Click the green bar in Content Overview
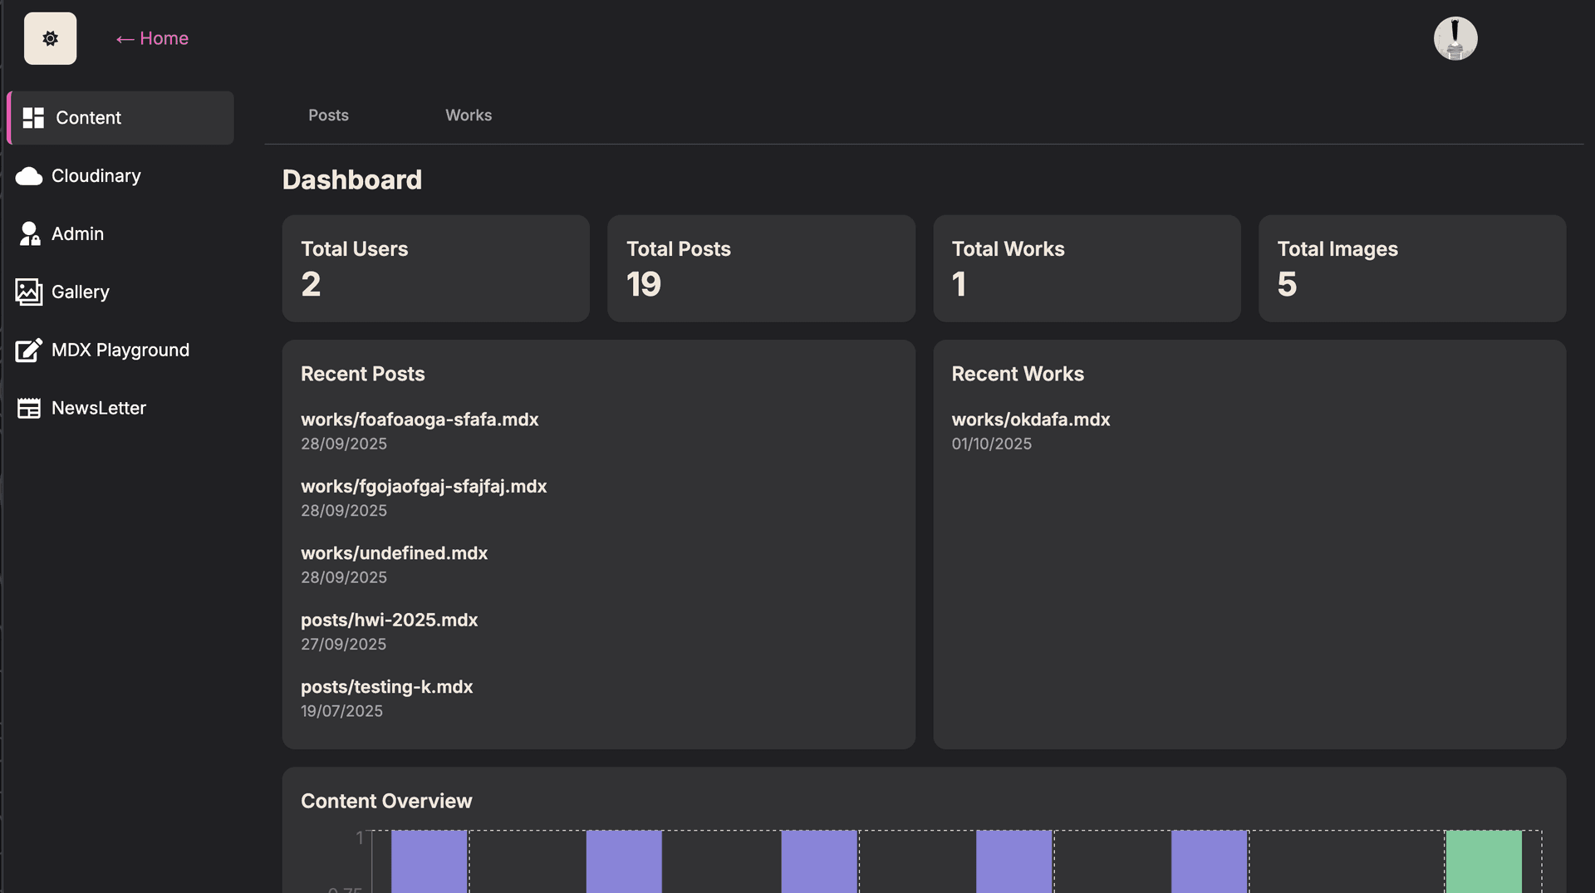1595x893 pixels. coord(1483,861)
